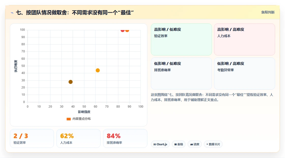Click the 表格 tag chip

(x=179, y=144)
